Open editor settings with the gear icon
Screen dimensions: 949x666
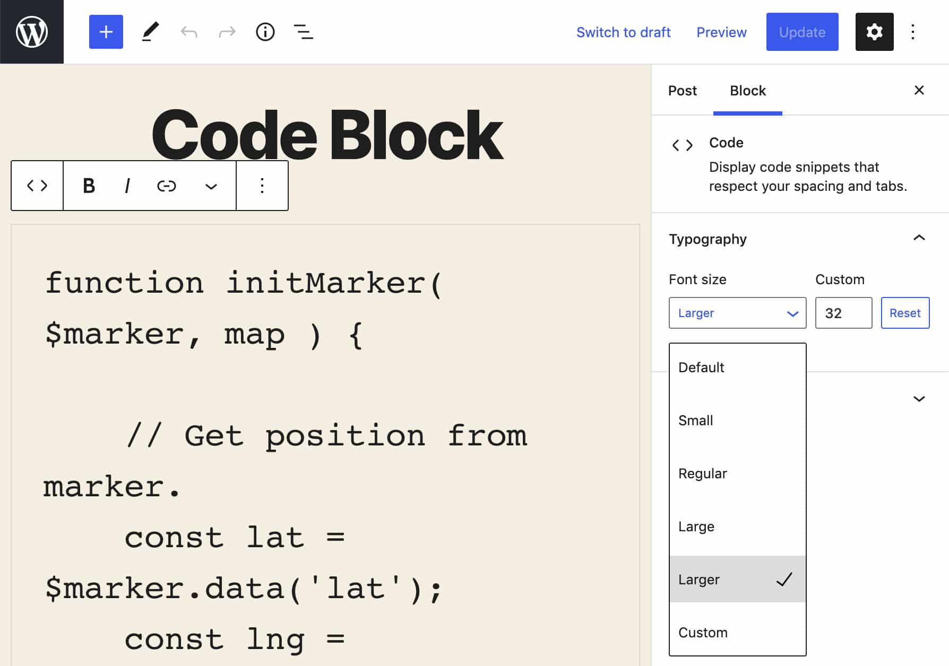874,31
